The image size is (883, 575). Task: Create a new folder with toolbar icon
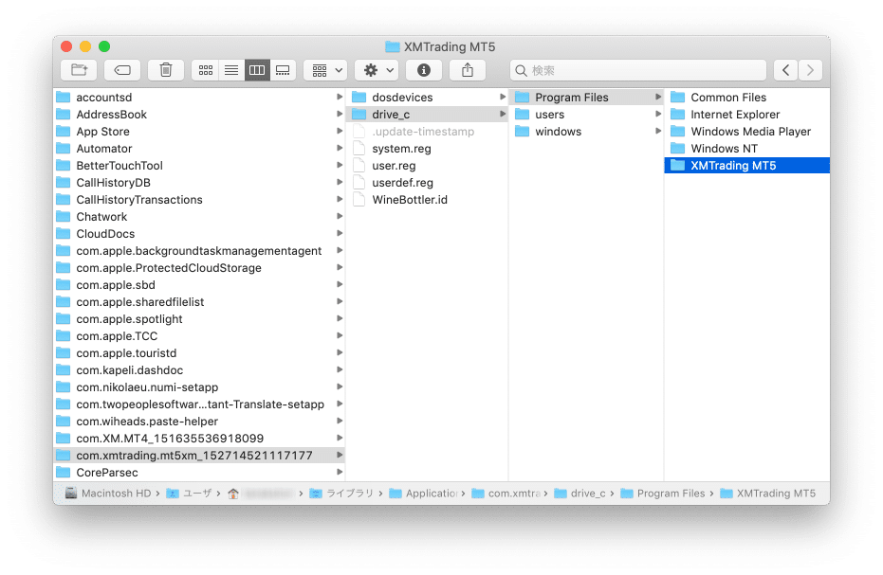(79, 70)
